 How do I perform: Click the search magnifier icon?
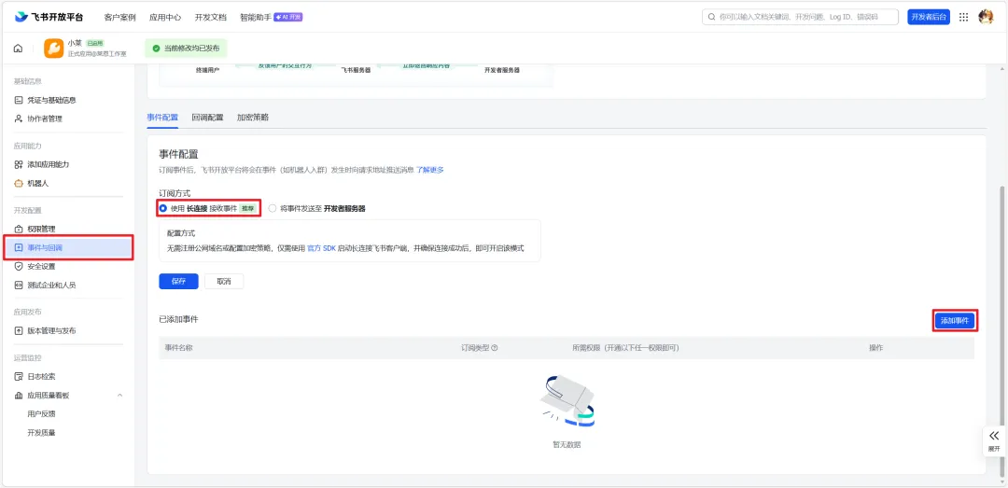click(x=711, y=18)
